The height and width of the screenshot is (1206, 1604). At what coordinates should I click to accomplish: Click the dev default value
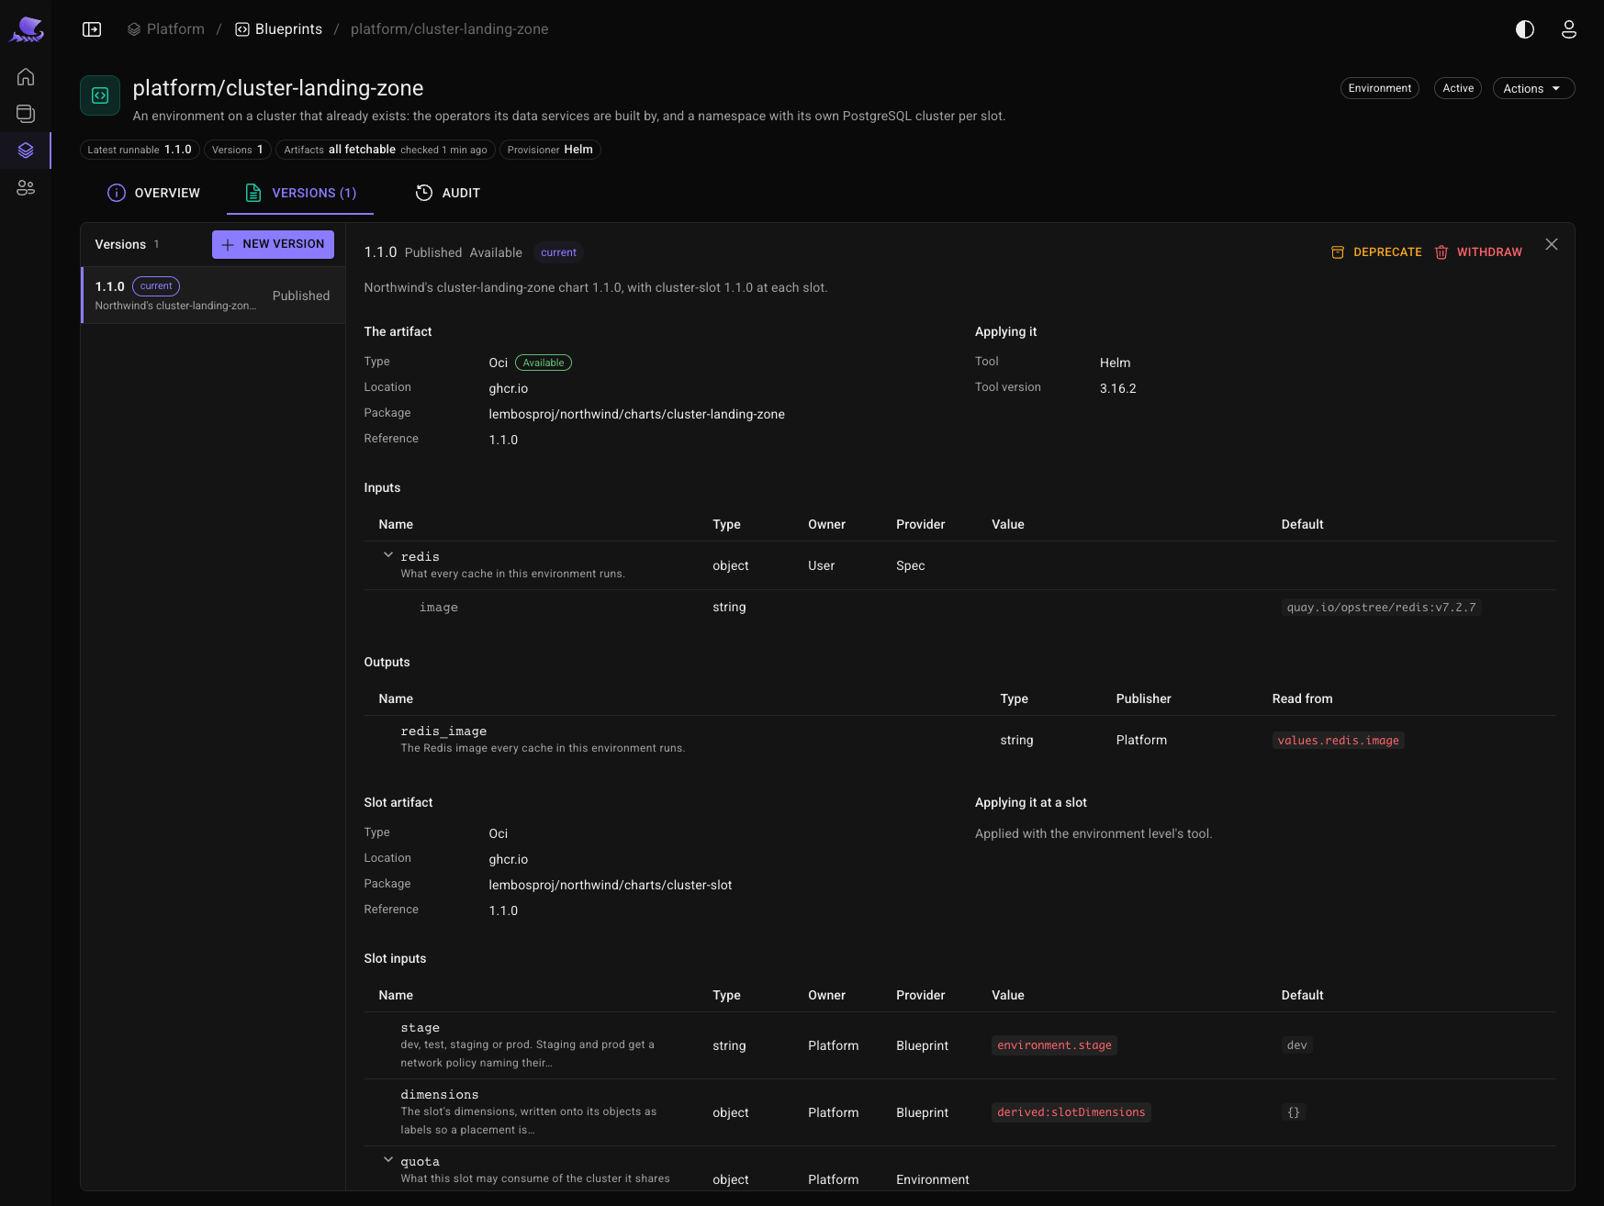[x=1296, y=1045]
